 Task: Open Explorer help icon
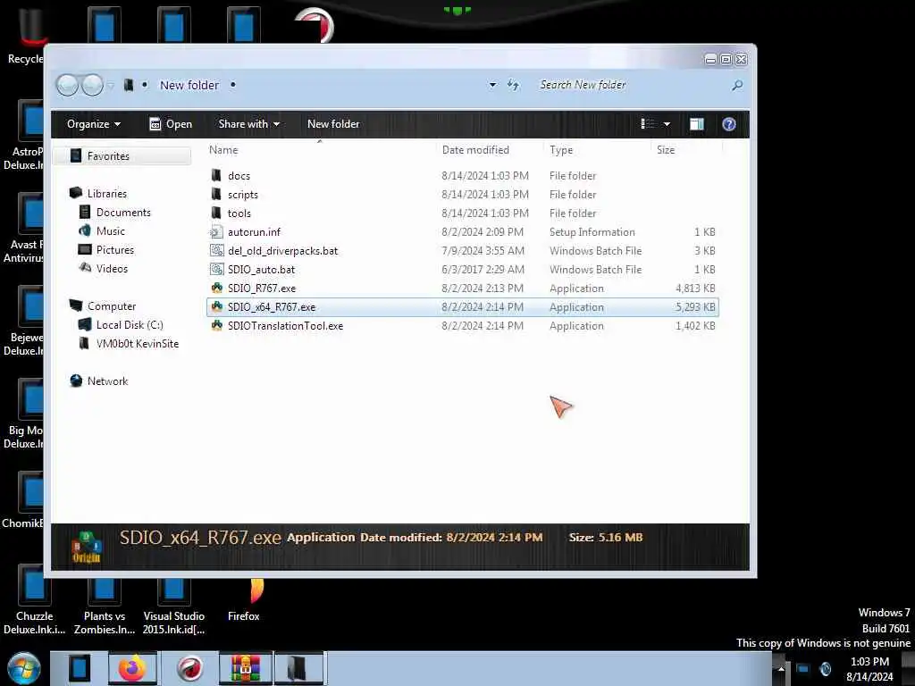729,124
